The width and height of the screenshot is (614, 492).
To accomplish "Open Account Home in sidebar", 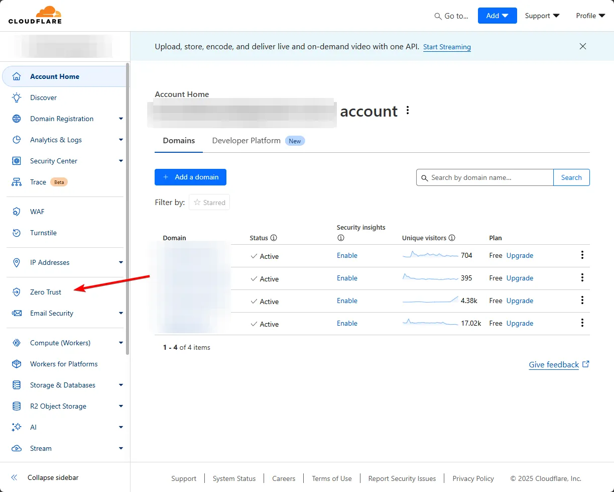I will point(64,76).
